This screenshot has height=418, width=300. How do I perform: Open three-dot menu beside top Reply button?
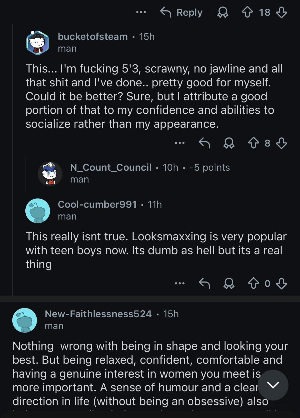coord(141,12)
